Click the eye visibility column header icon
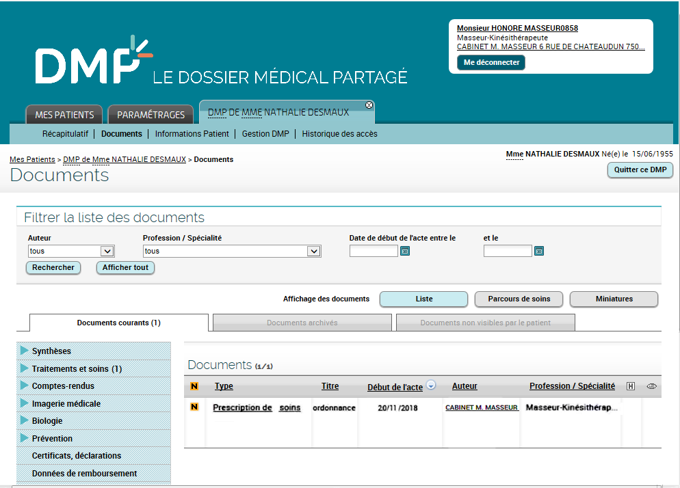 (x=651, y=386)
